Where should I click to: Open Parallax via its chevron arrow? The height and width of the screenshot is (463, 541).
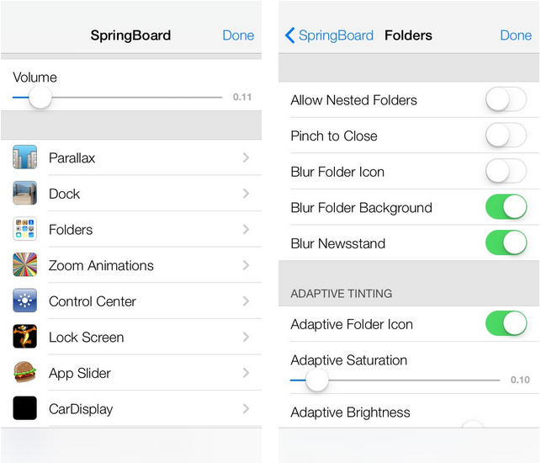[246, 157]
